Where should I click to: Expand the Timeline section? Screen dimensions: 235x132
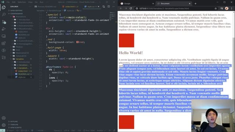click(13, 125)
